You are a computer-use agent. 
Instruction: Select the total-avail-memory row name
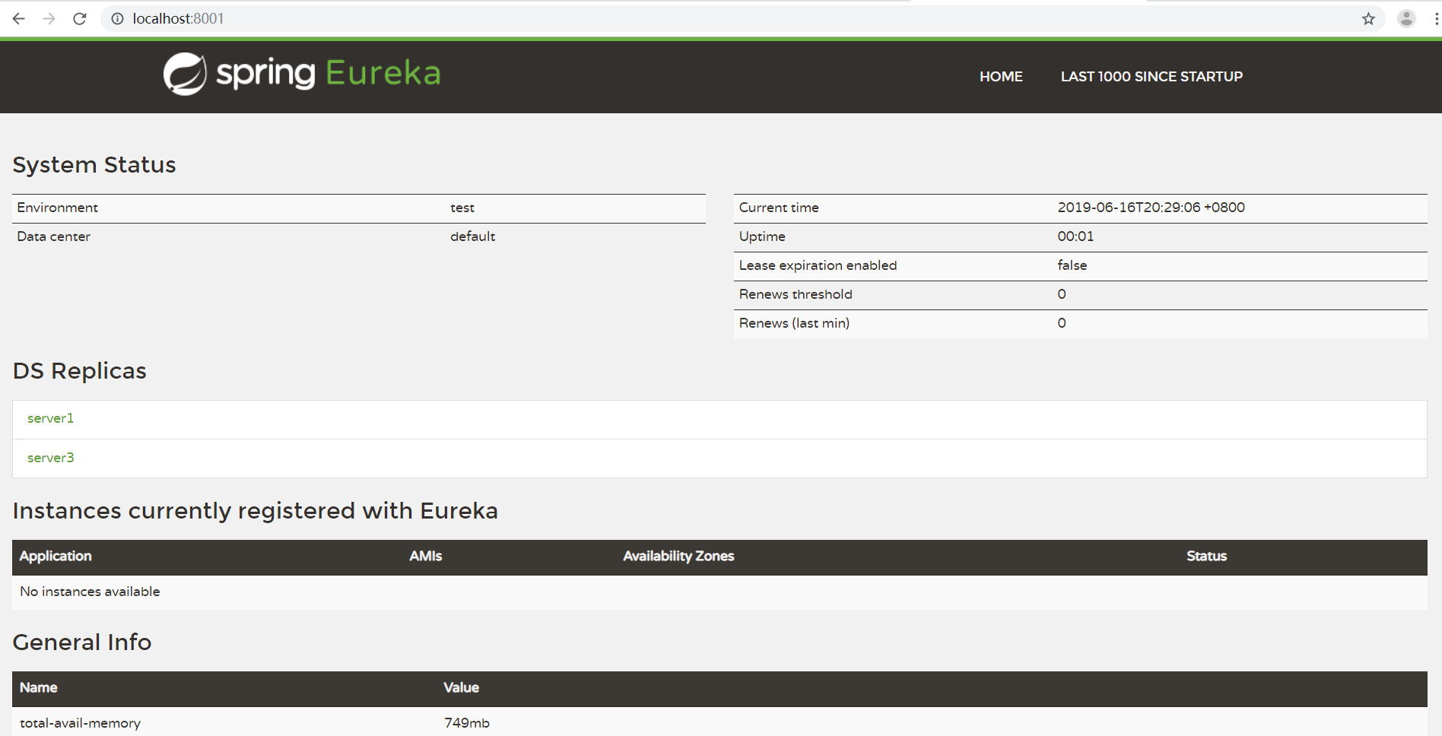pos(80,723)
